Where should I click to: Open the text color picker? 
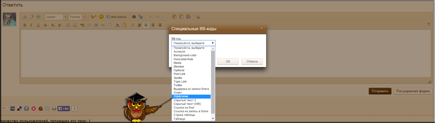tap(93, 17)
